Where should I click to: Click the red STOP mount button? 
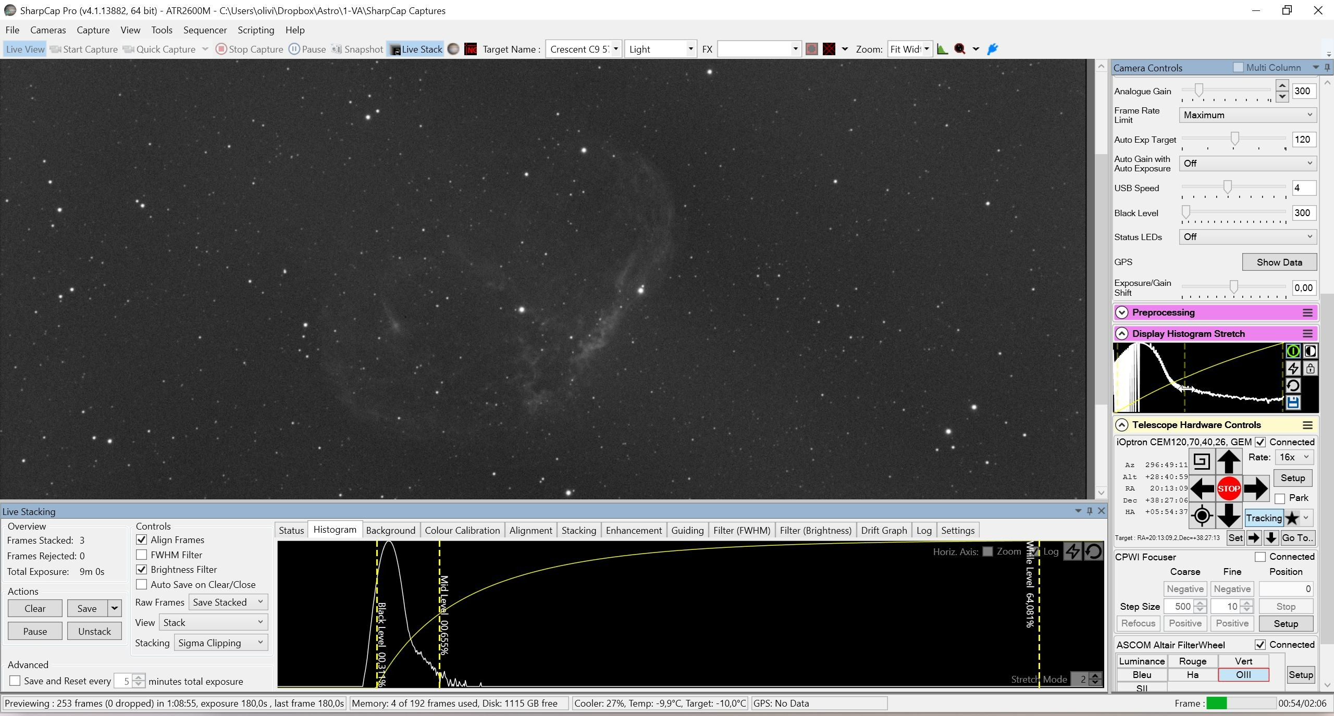pyautogui.click(x=1228, y=488)
